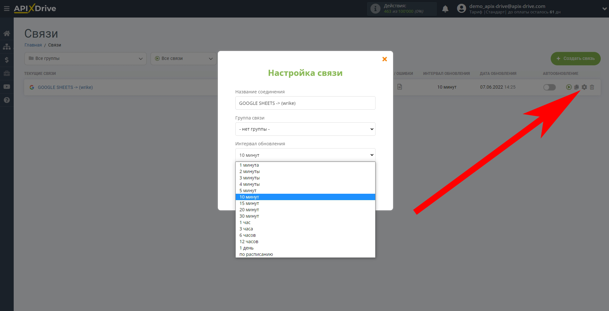Select 3 минуты option
609x311 pixels.
(x=305, y=178)
